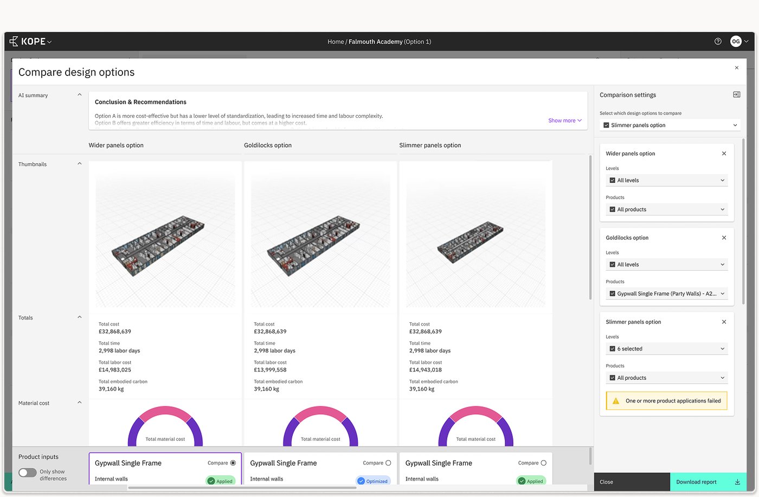
Task: Toggle All levels checkbox under Wider panels option
Action: click(613, 180)
